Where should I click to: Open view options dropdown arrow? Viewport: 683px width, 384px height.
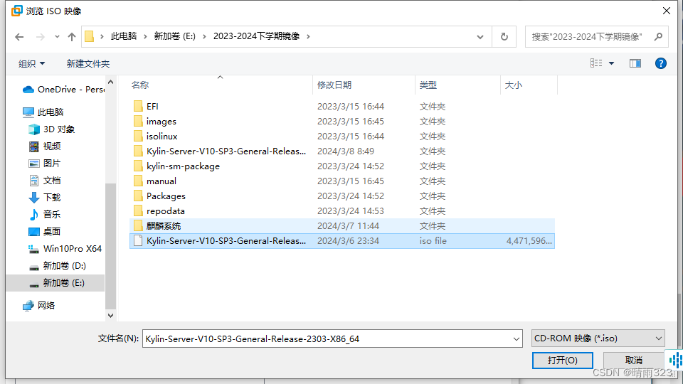612,63
